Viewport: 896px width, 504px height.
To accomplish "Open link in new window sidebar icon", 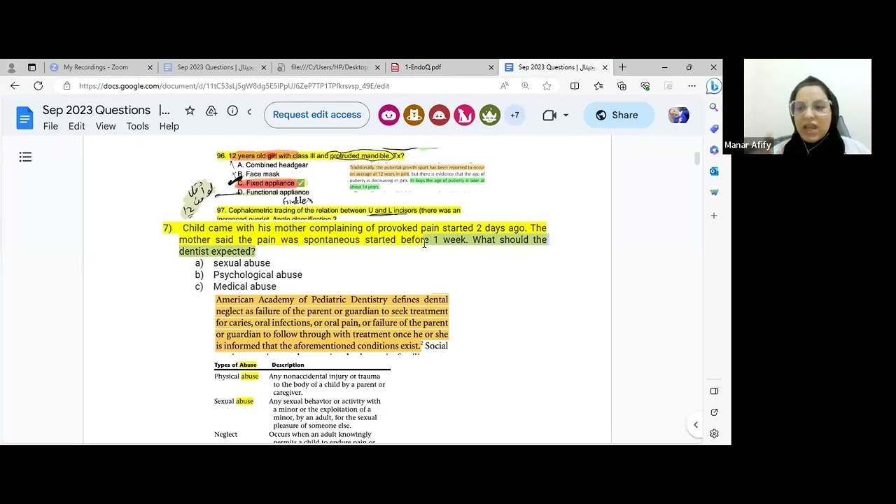I will coord(714,412).
